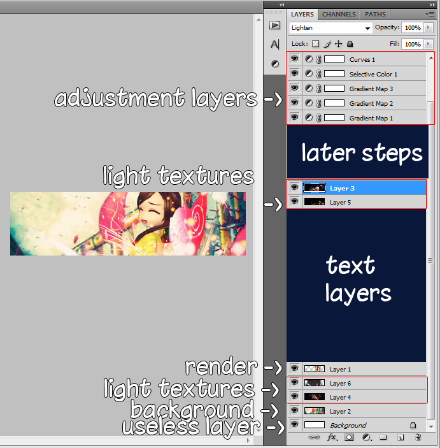Open the Actions panel play icon

tap(274, 25)
